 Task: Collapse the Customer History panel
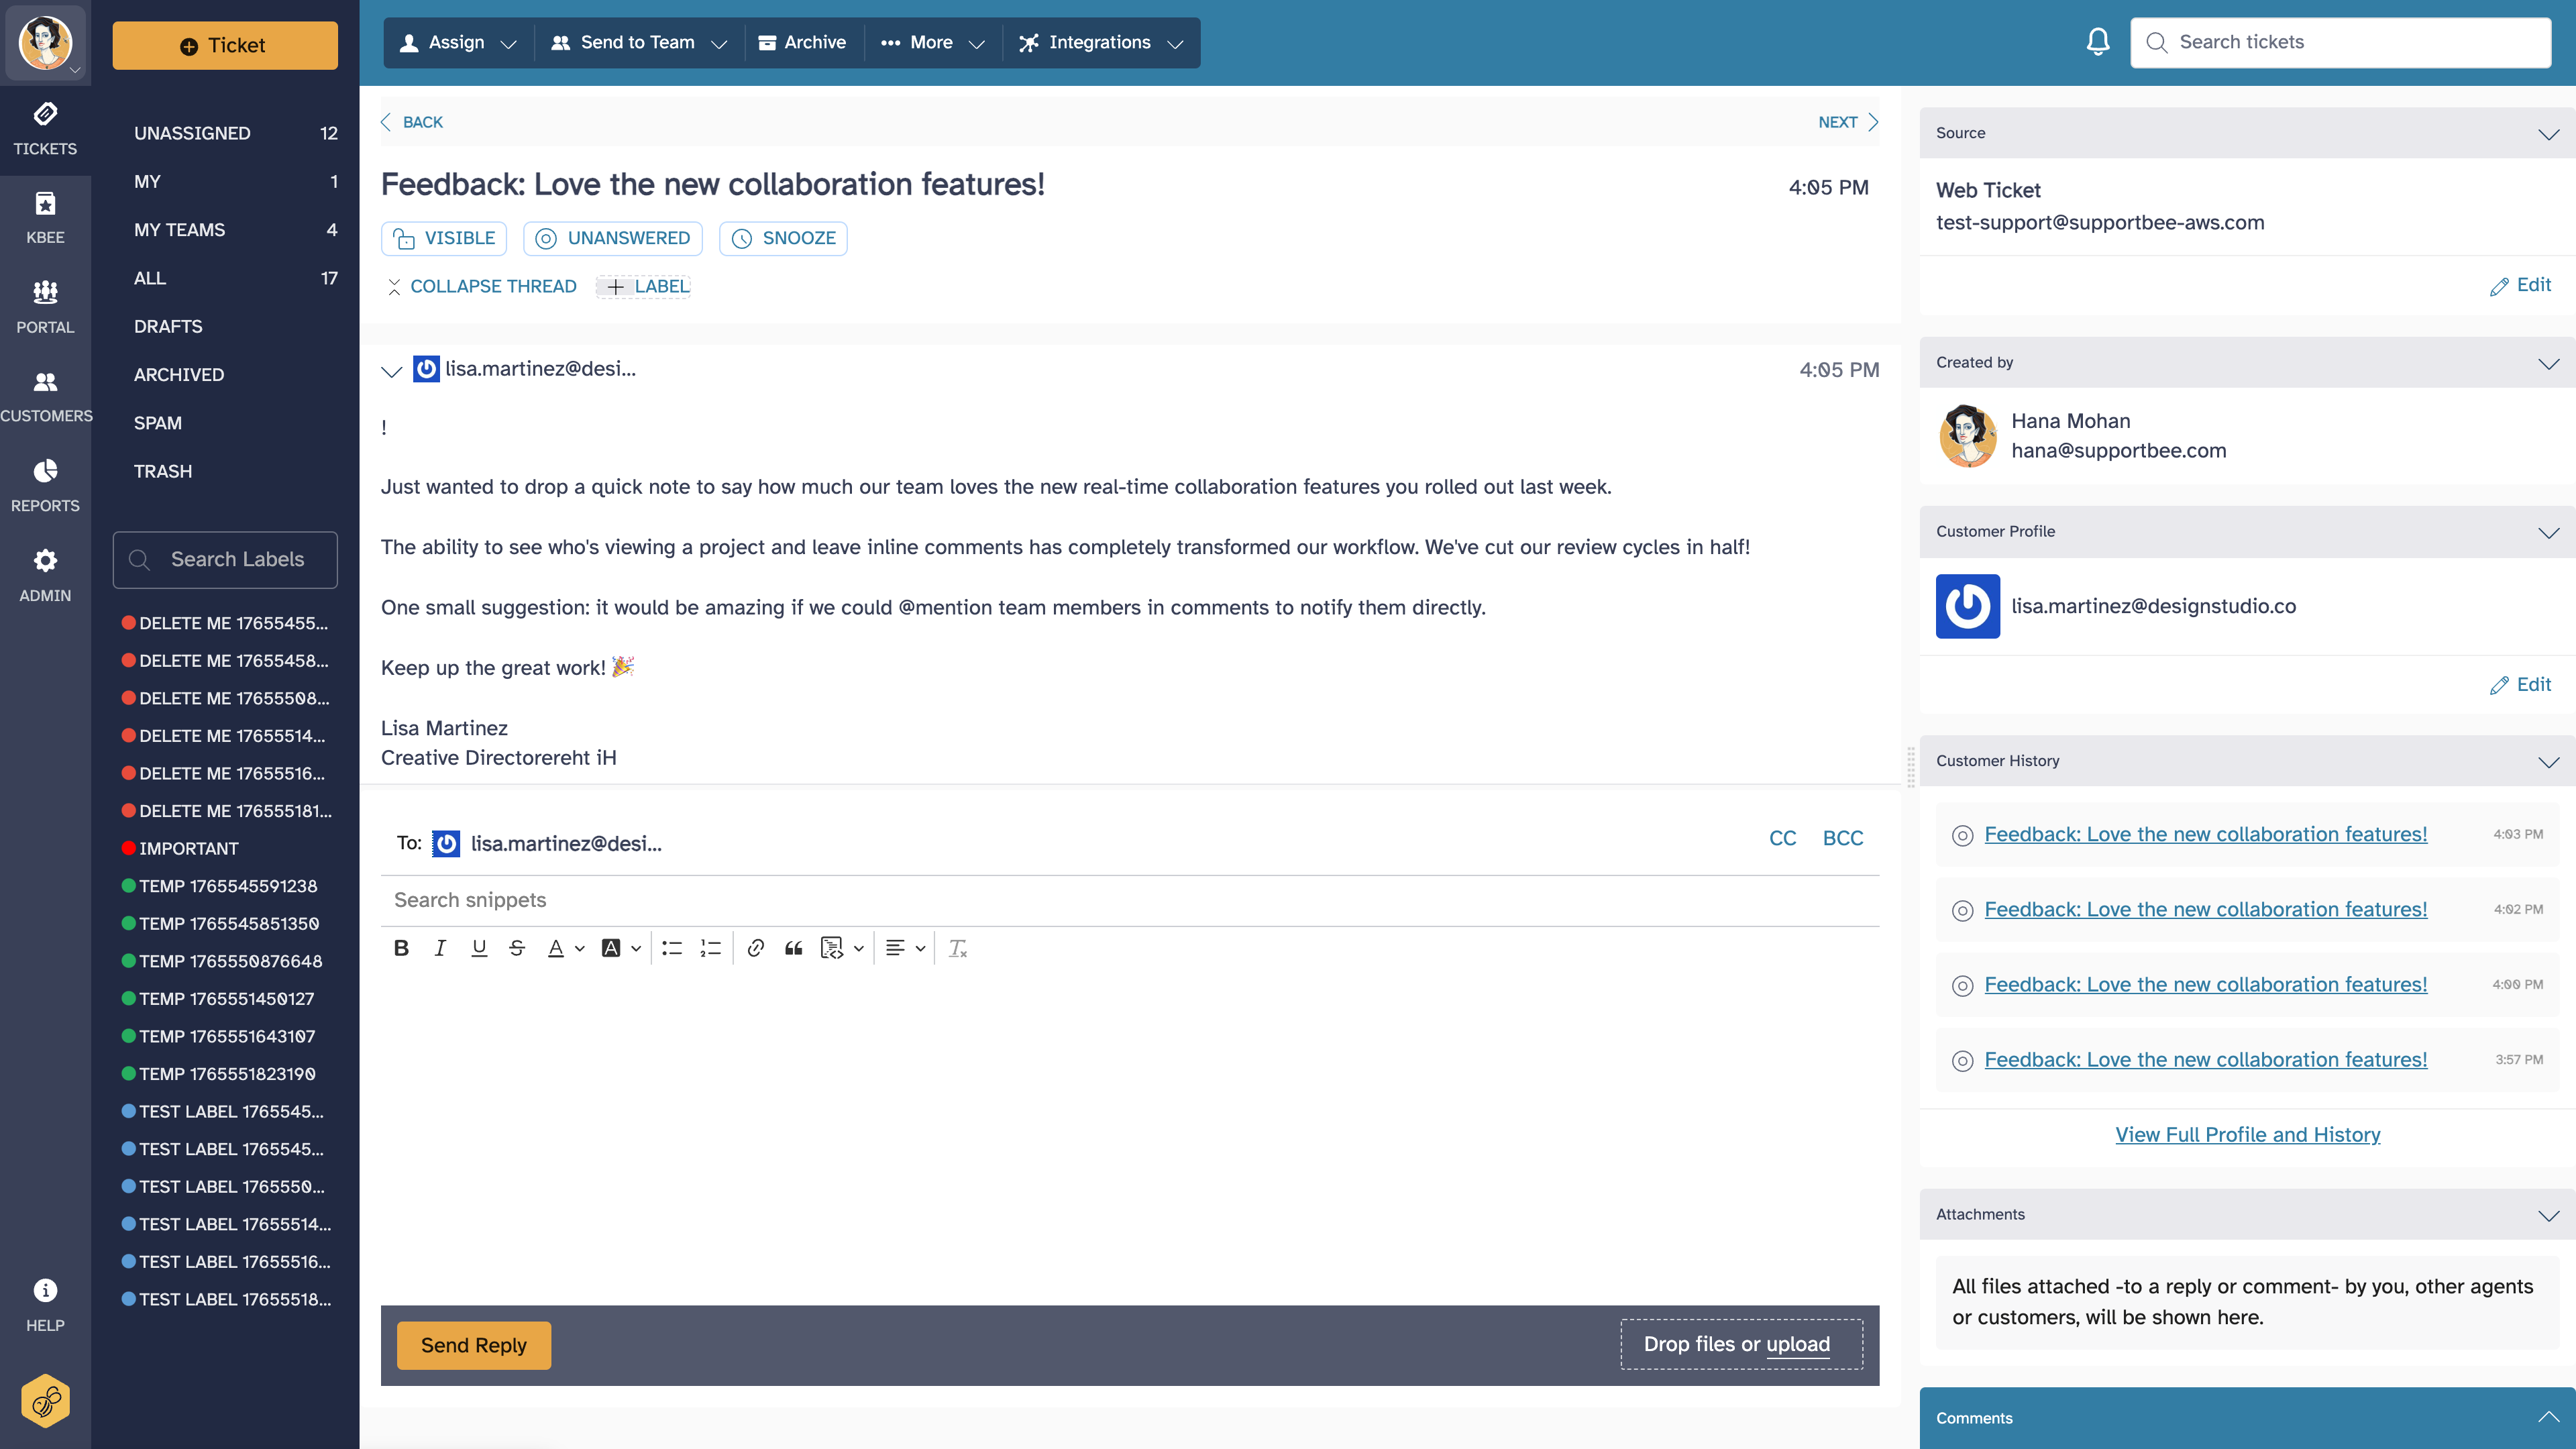[2548, 761]
